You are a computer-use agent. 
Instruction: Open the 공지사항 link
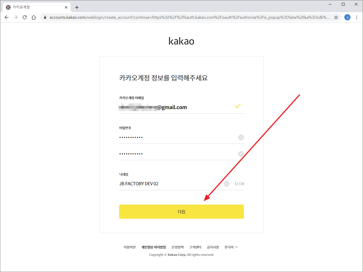pyautogui.click(x=213, y=247)
